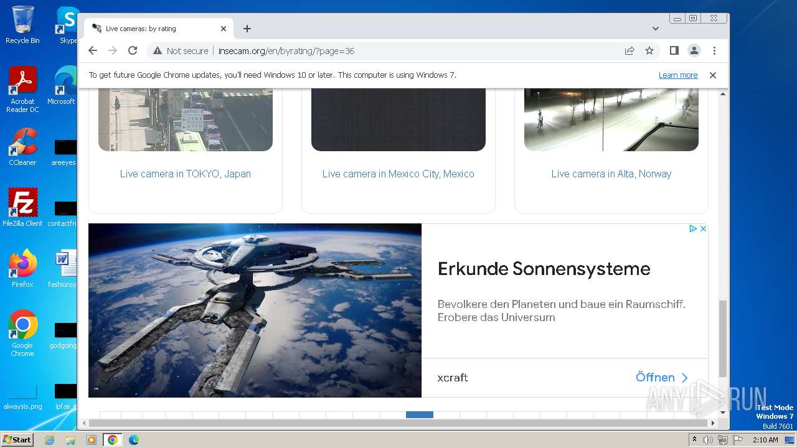View the snowy Alta camera thumbnail
The image size is (797, 448).
click(x=611, y=119)
